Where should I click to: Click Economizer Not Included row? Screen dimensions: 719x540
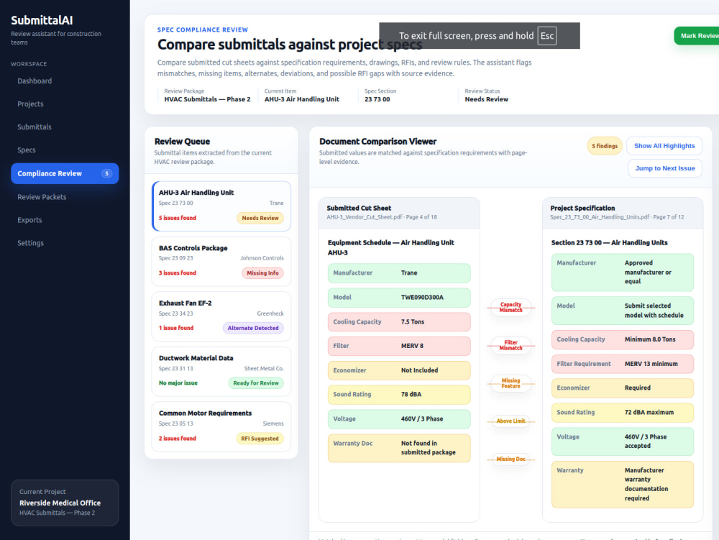(399, 370)
